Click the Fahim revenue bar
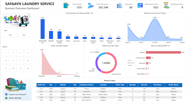Image resolution: width=185 pixels, height=104 pixels. coord(118,38)
